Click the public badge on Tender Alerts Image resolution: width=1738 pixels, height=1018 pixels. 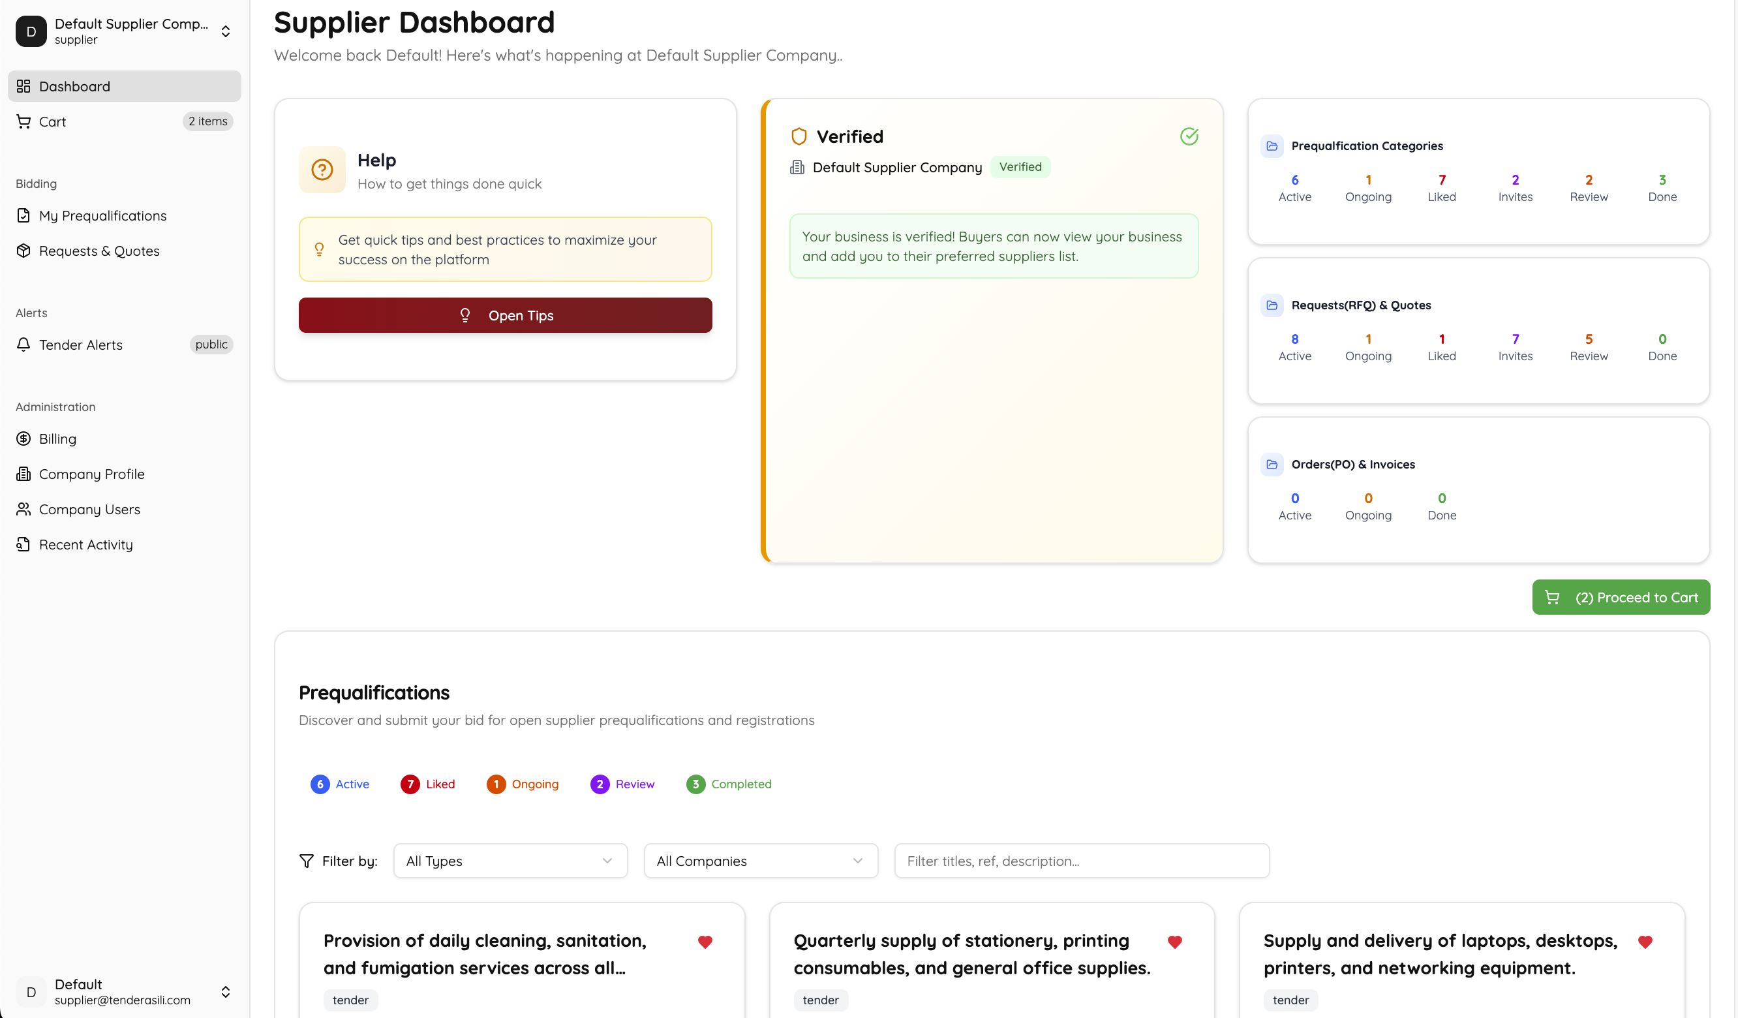211,344
